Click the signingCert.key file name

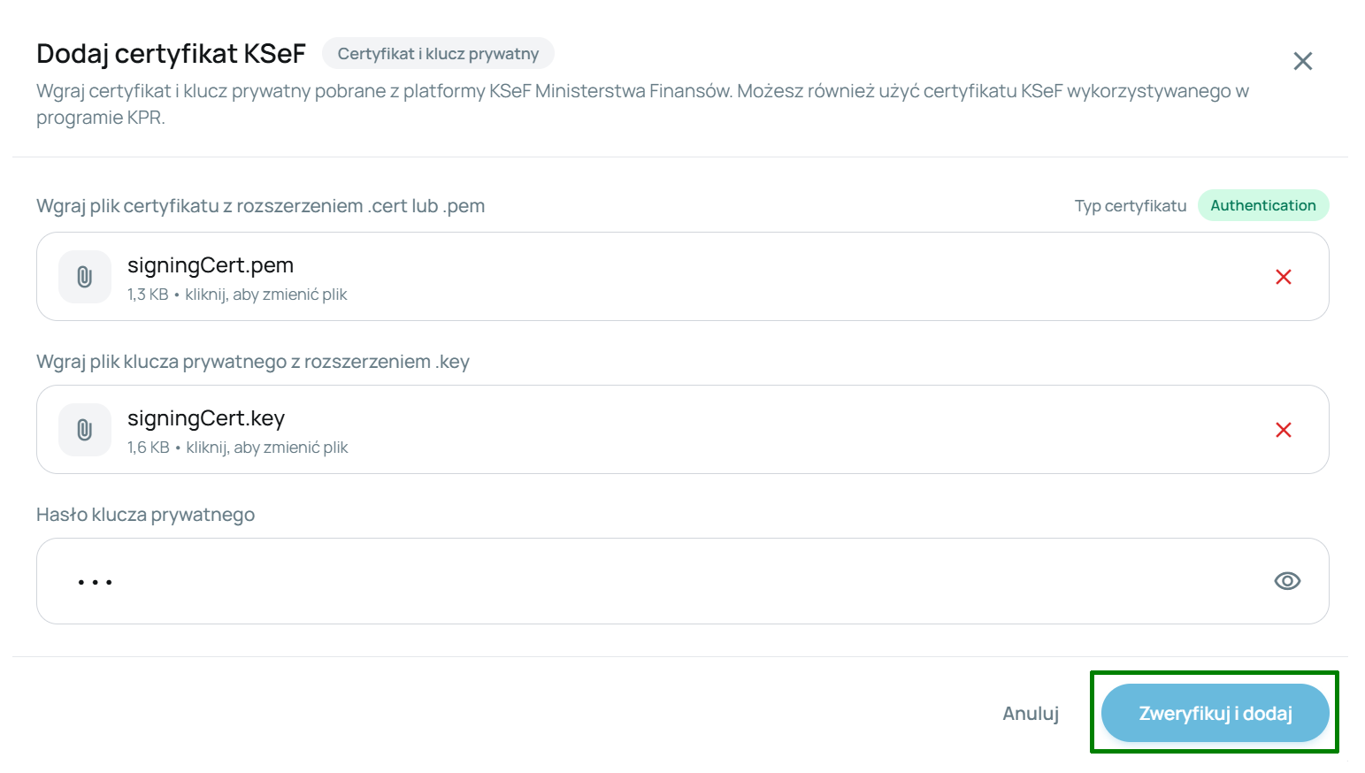[x=206, y=418]
